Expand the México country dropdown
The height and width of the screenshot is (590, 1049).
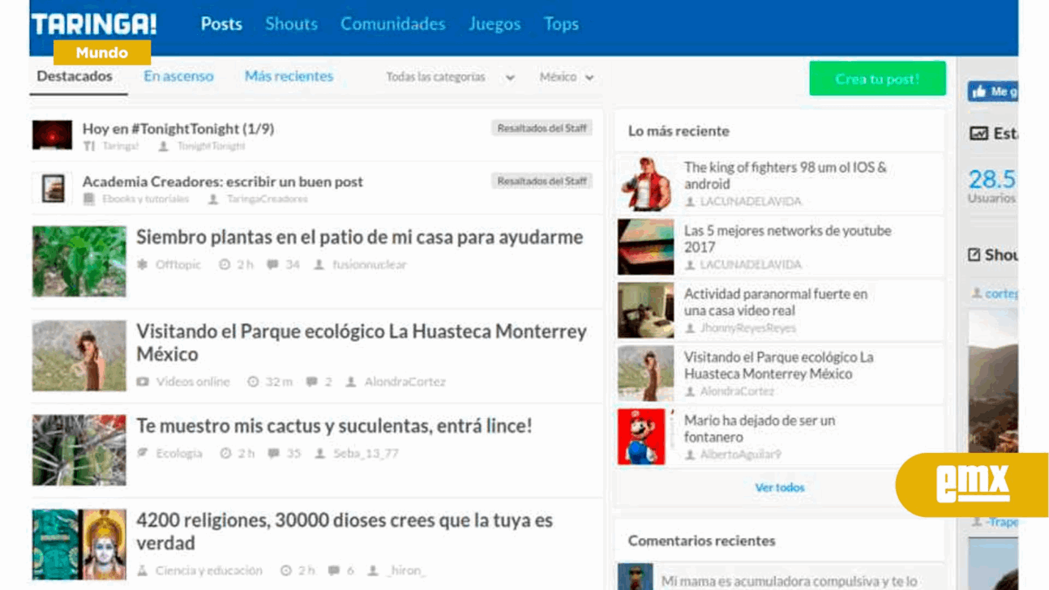pos(567,77)
